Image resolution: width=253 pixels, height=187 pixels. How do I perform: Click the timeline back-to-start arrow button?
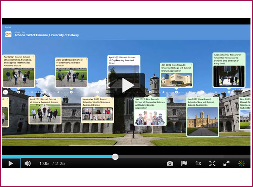5,92
